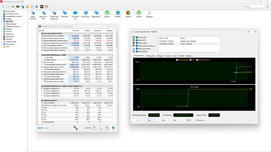Toggle Stress system memory checkbox
This screenshot has width=271, height=152.
137,46
